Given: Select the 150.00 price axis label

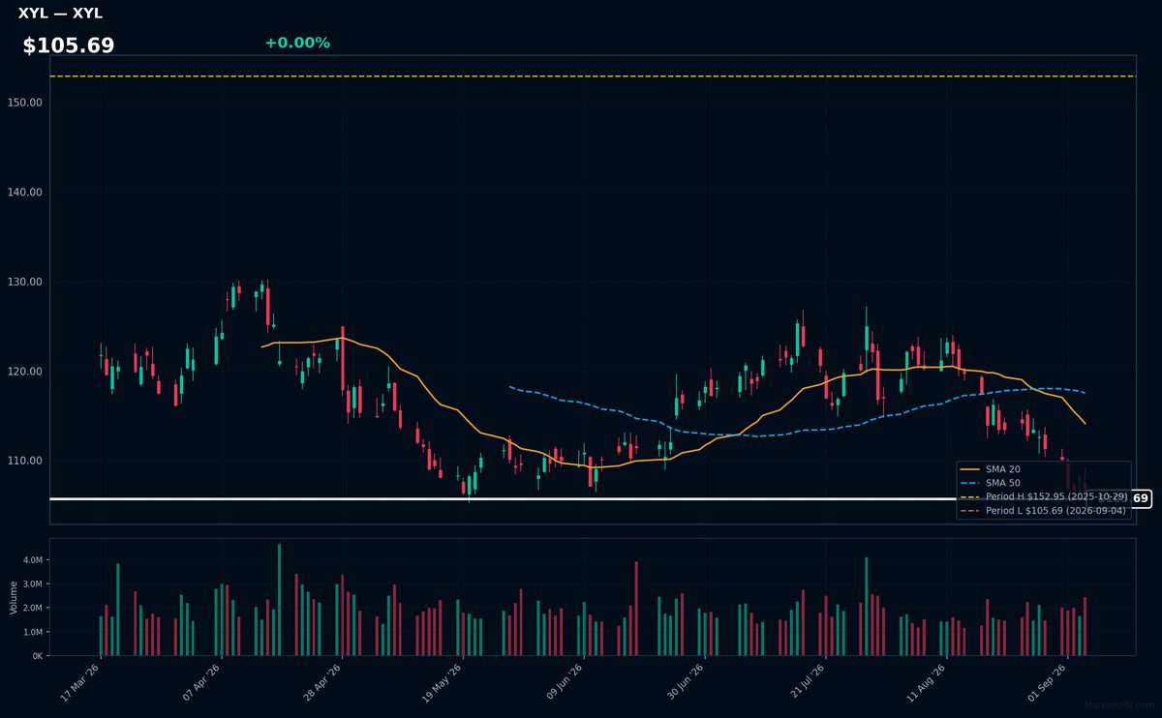Looking at the screenshot, I should [24, 103].
